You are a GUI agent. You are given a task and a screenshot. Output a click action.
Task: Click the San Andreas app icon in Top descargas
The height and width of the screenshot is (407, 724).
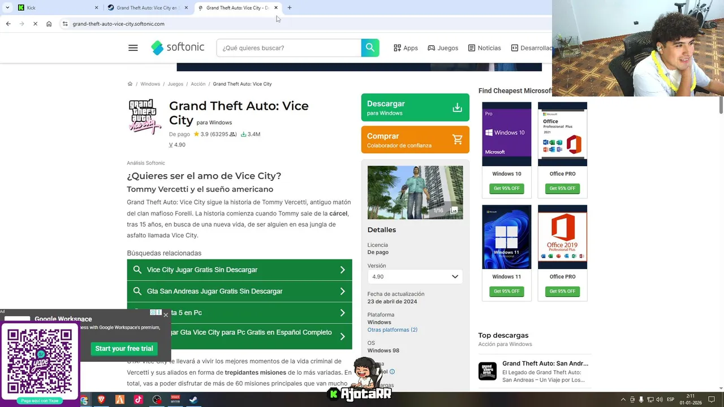pos(488,371)
